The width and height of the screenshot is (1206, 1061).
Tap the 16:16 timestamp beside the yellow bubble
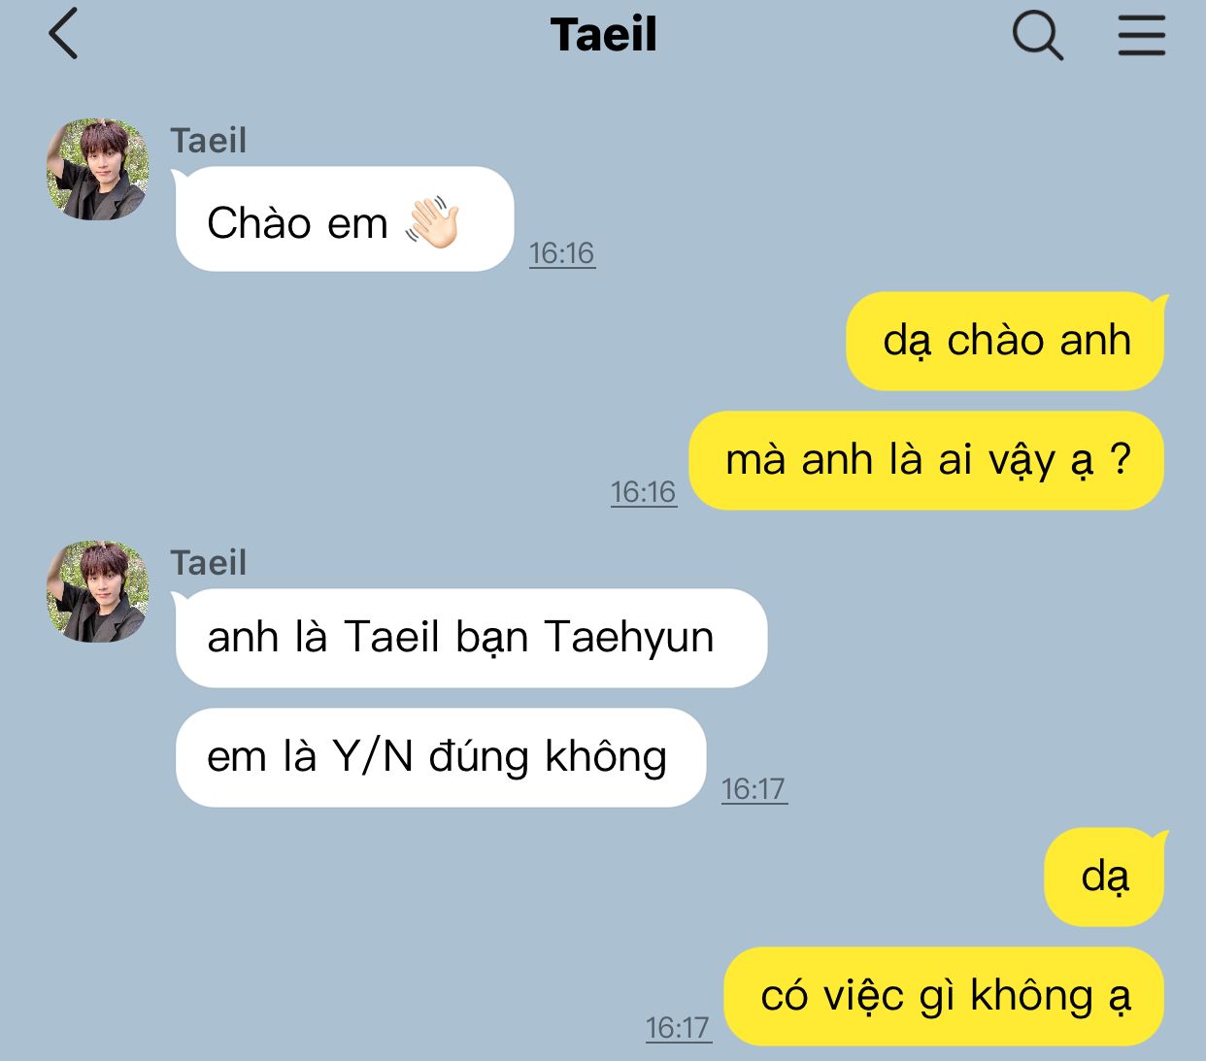(x=643, y=492)
